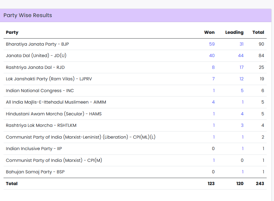Screen dimensions: 274x201
Task: Click JD(U) total value 84
Action: [261, 56]
